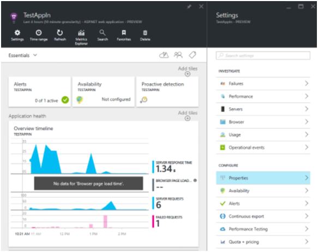Click the chevron on the Servers row

point(307,109)
